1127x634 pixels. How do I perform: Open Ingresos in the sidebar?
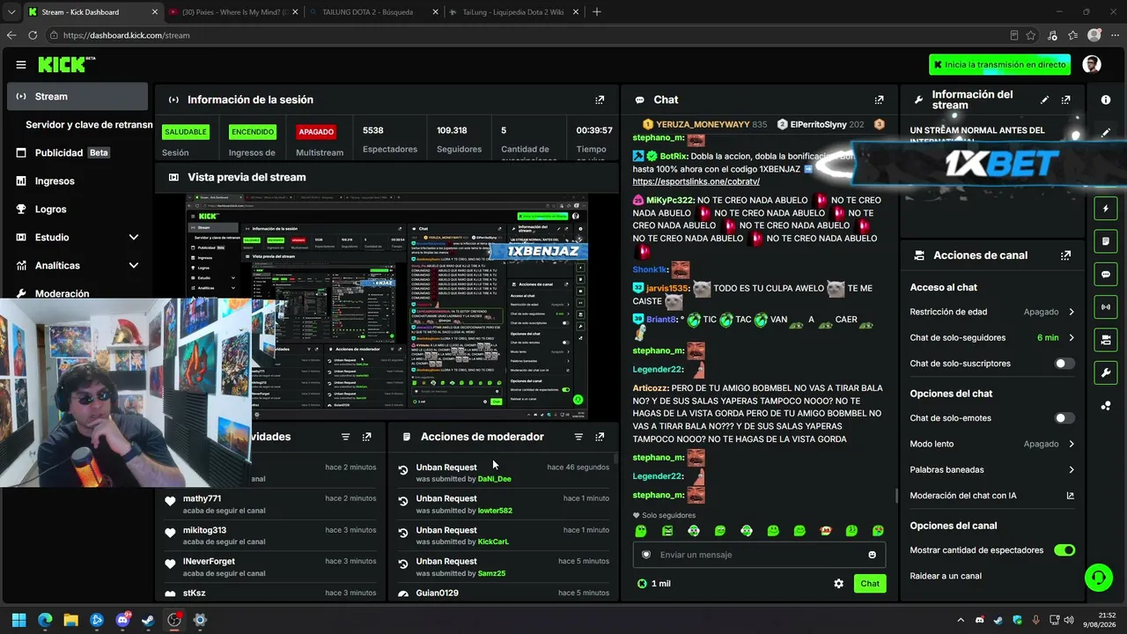[x=77, y=181]
